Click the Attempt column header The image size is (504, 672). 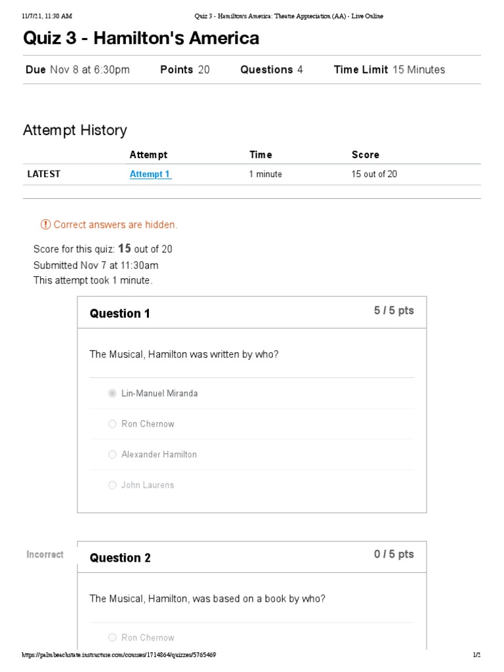(x=148, y=155)
